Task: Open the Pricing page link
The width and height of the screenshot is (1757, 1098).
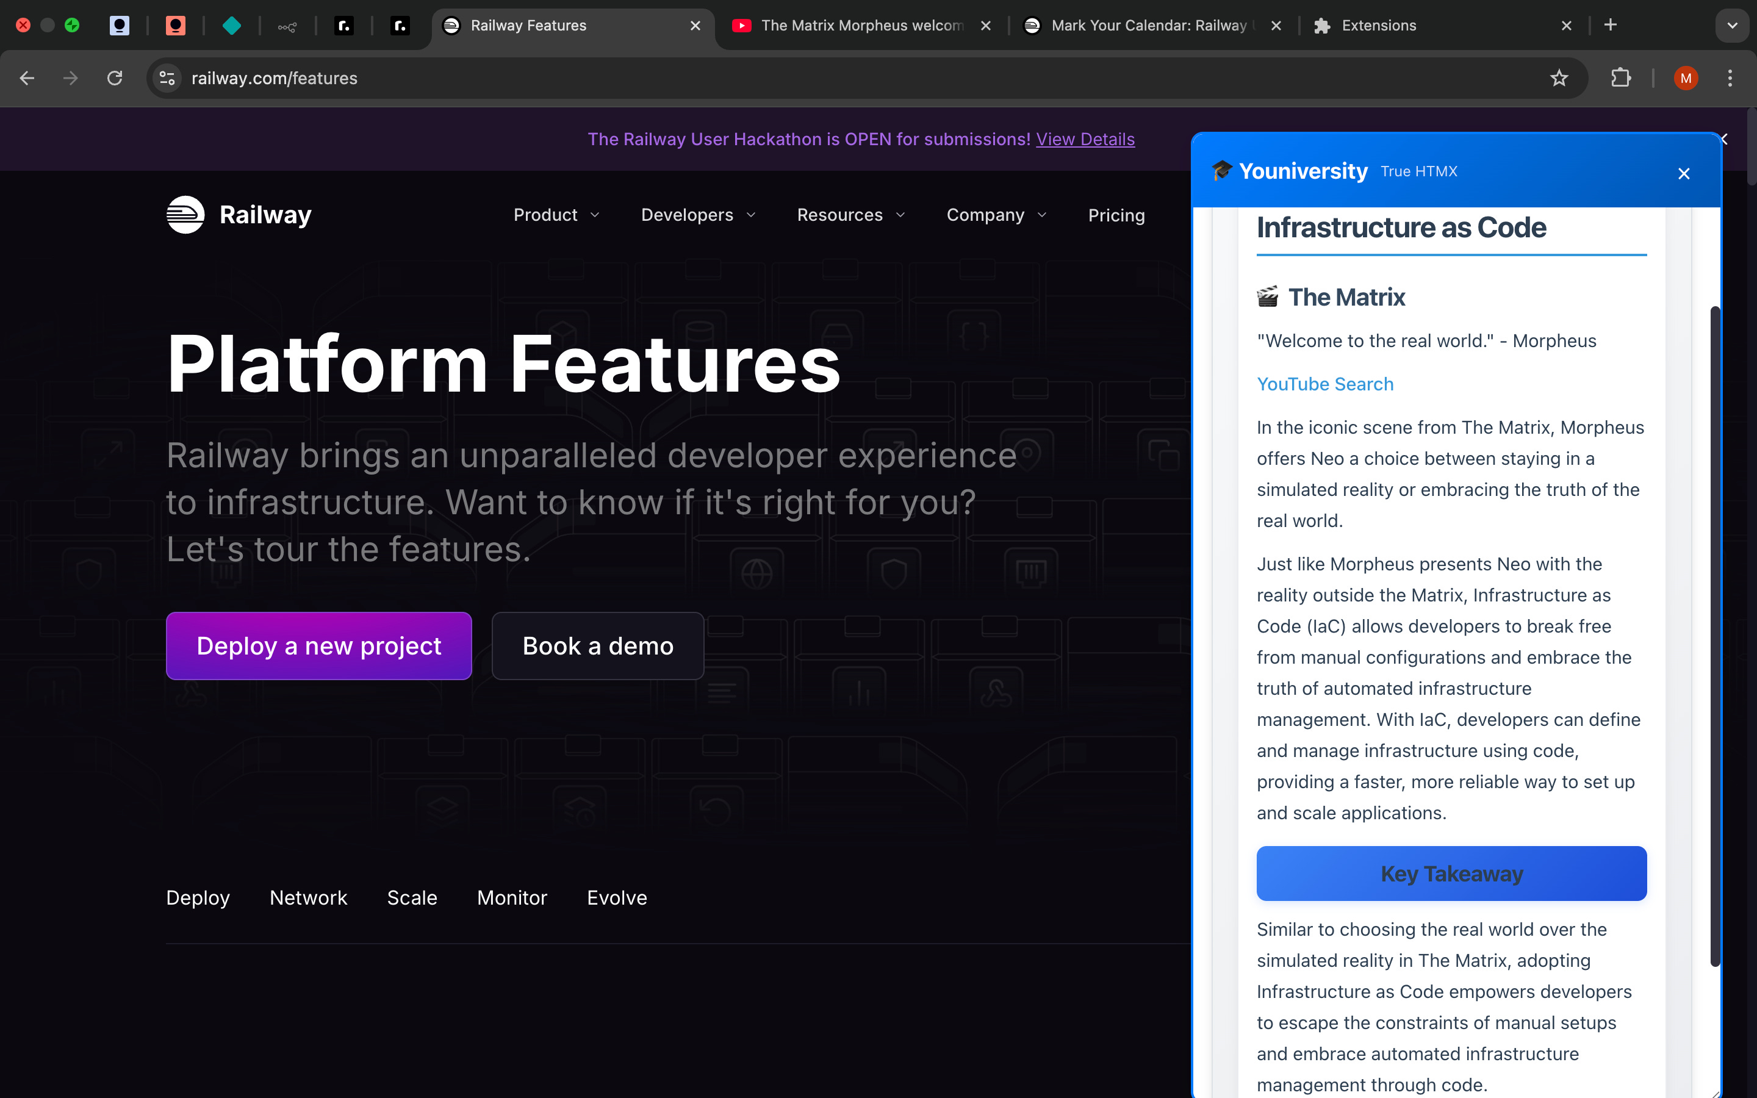Action: point(1116,215)
